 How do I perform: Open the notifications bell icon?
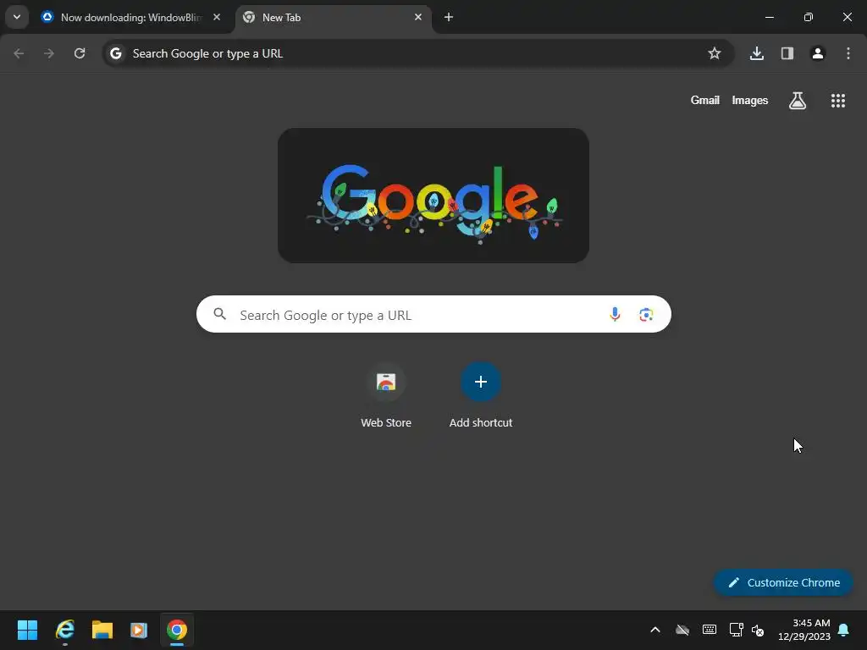point(844,630)
